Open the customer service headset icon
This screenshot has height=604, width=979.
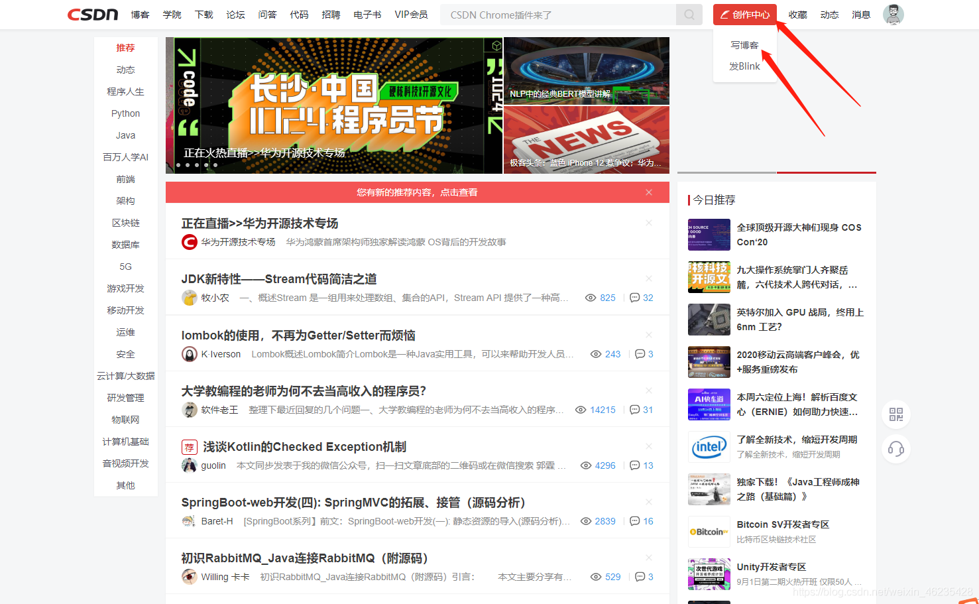[x=896, y=450]
